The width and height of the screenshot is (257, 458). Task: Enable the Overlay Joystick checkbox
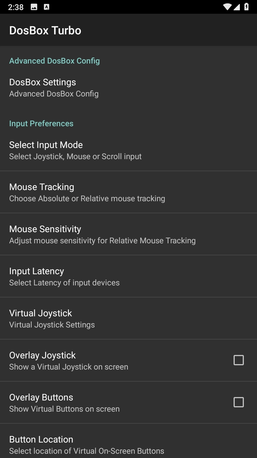[x=238, y=360]
